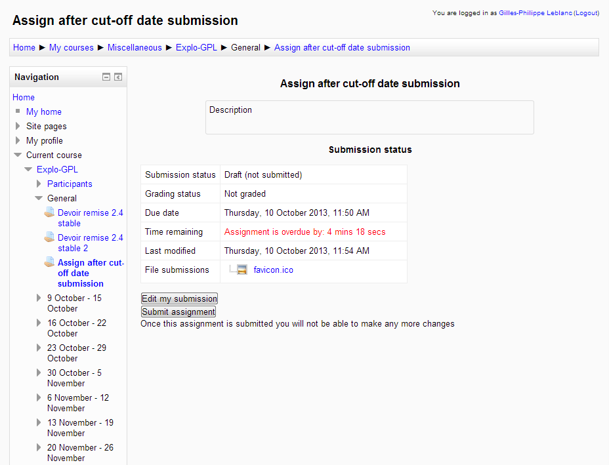
Task: Select the 6 November - 12 November label
Action: (78, 403)
